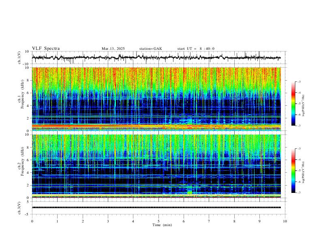Click the lower log(PSD) colorbar label
Screen dimensions: 321x248
click(304, 172)
